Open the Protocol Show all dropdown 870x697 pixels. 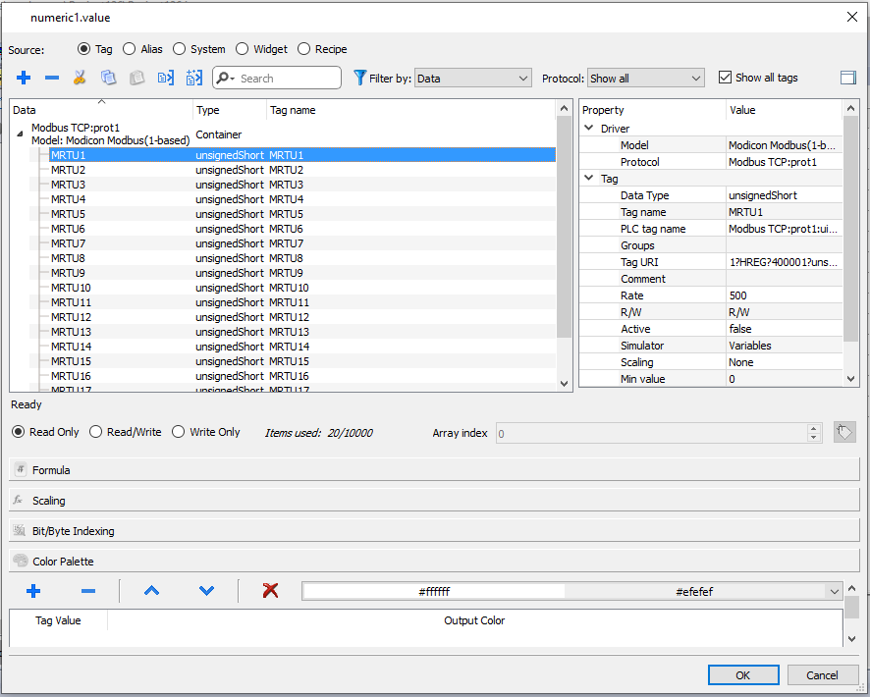(x=645, y=79)
